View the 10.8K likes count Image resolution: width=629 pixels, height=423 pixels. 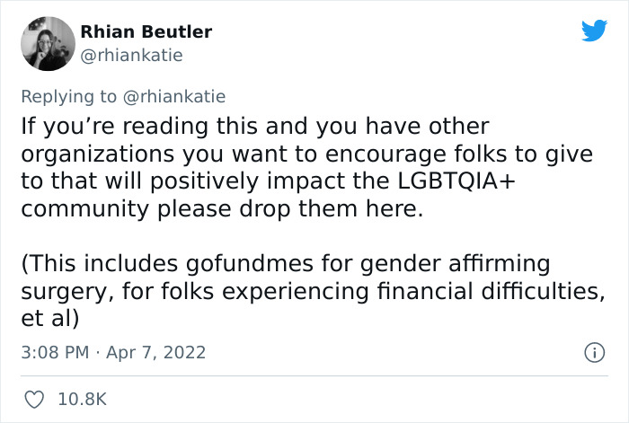[83, 399]
